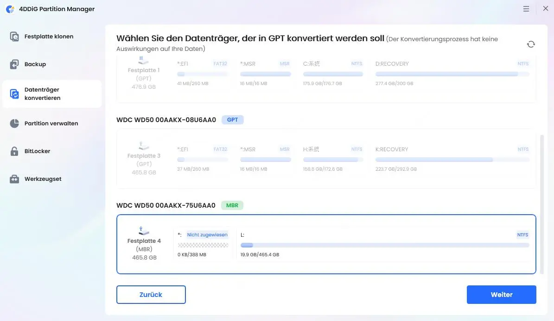Open the Werkzeugset section

point(52,179)
